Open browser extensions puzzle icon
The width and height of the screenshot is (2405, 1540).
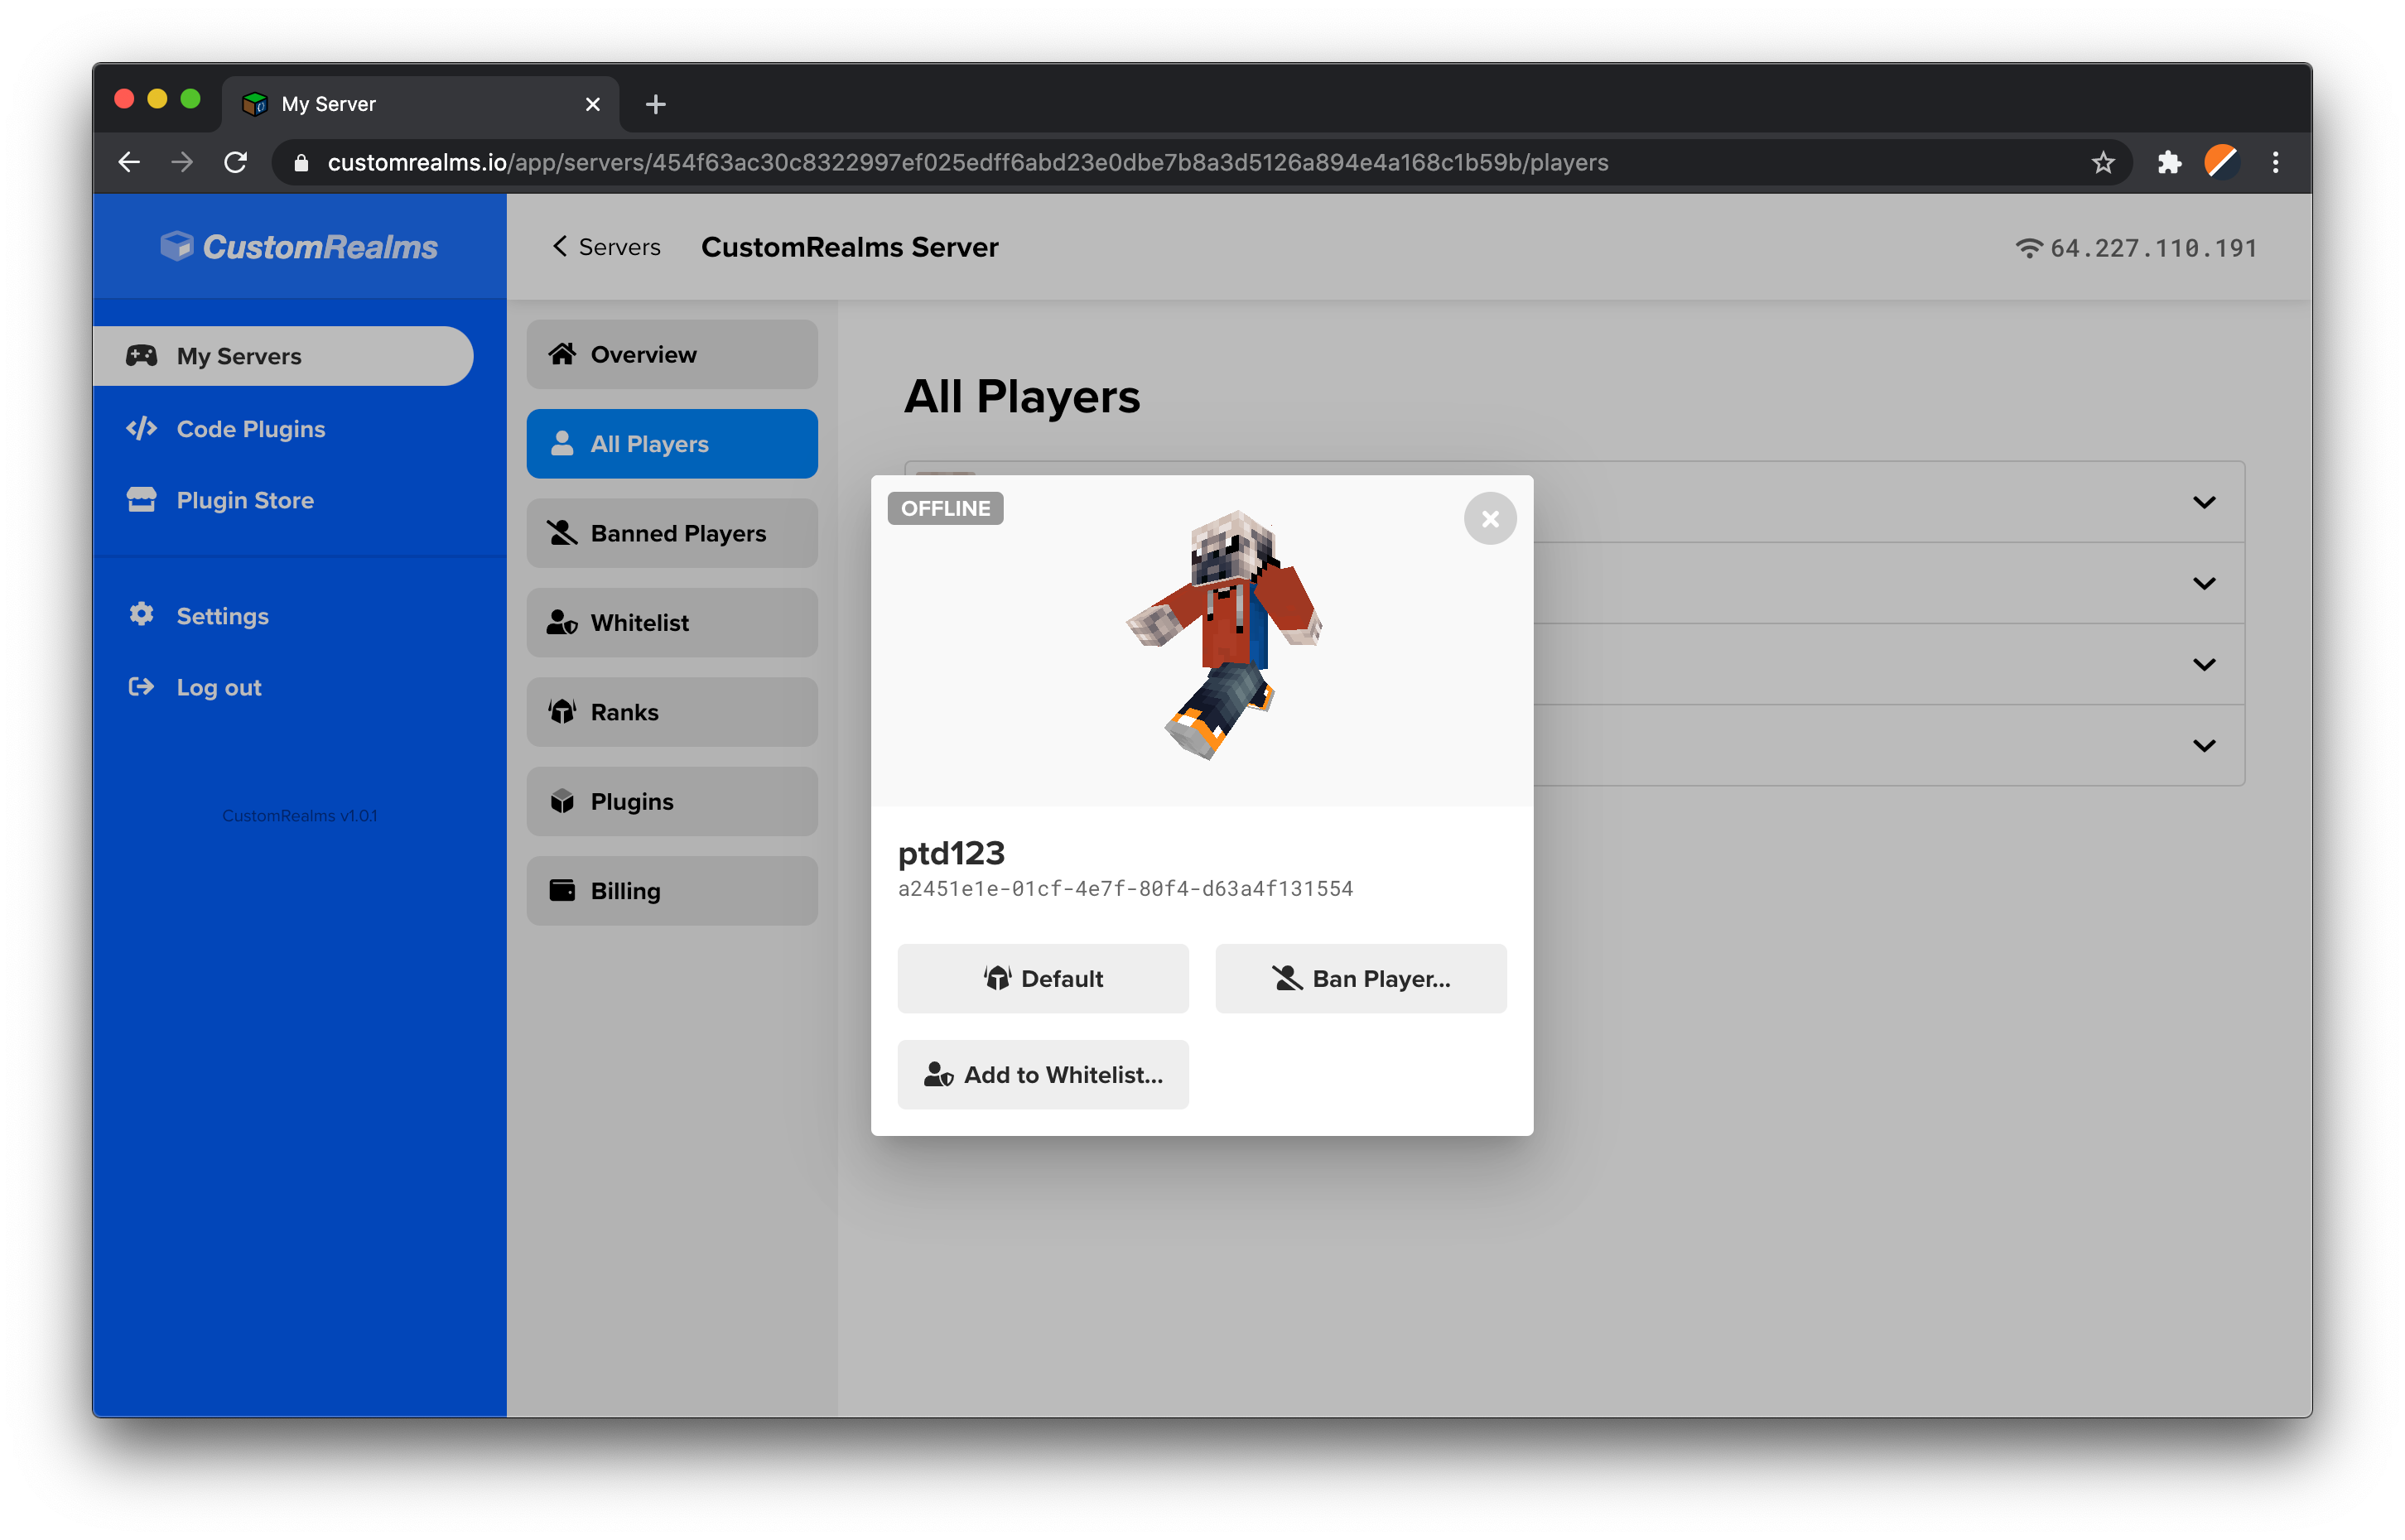[x=2168, y=162]
